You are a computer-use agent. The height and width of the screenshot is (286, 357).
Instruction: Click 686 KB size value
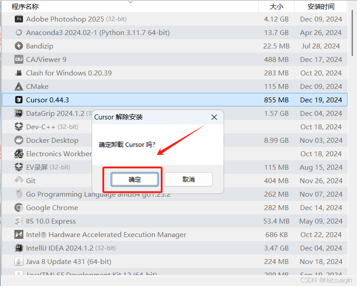pyautogui.click(x=277, y=234)
